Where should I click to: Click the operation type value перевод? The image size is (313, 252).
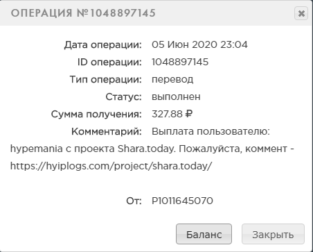(172, 80)
